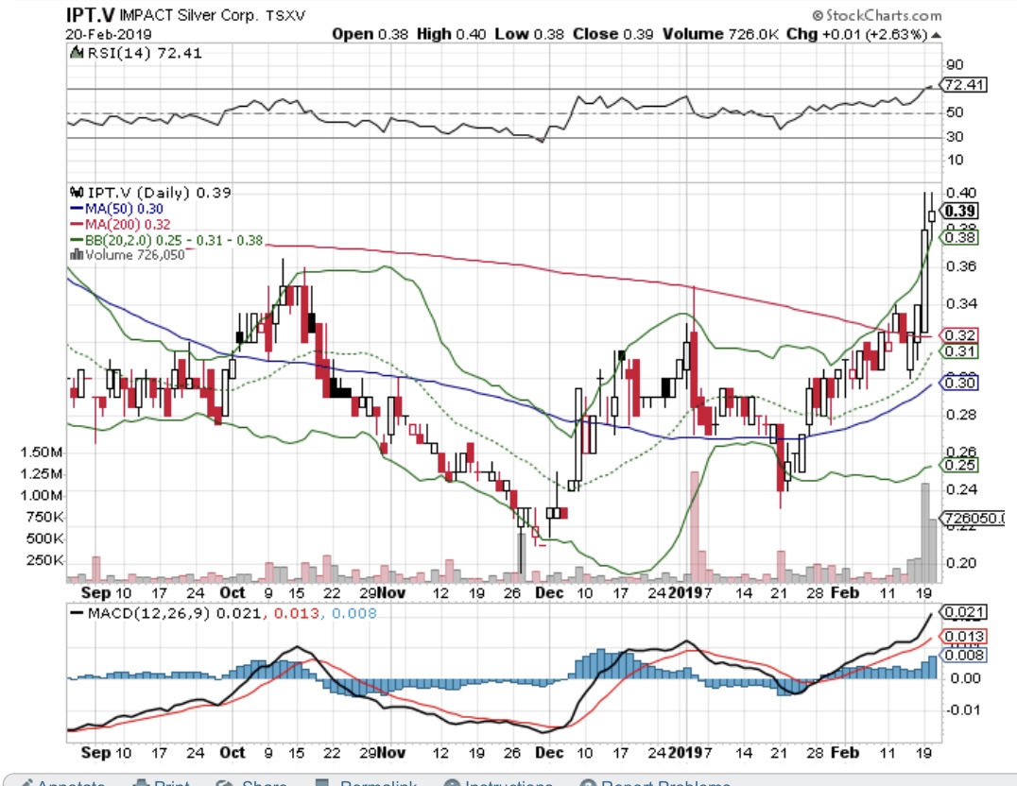Screen dimensions: 1017x786
Task: Click the tallest gray volume bar at Feb 19
Action: tap(925, 533)
